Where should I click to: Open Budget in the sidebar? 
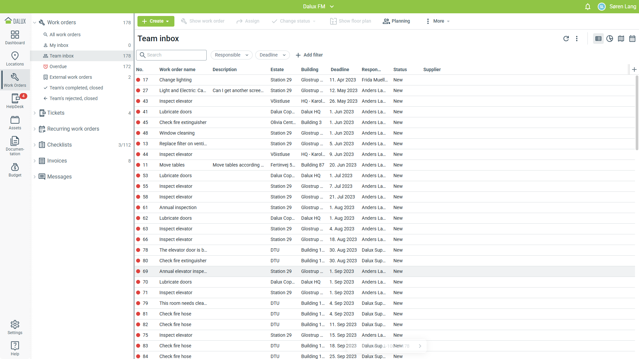[x=15, y=170]
